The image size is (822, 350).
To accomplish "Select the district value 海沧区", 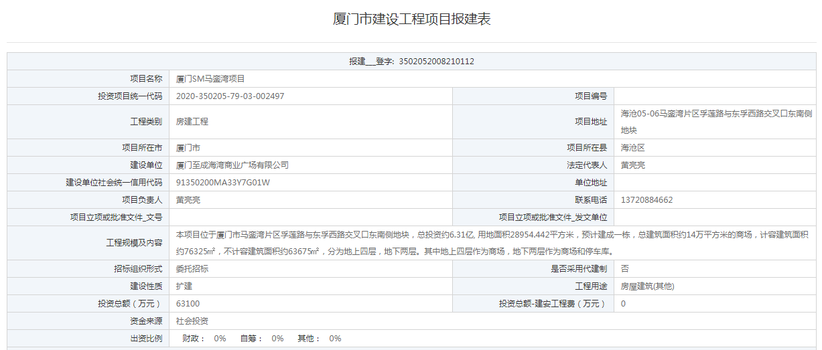I will click(x=633, y=147).
